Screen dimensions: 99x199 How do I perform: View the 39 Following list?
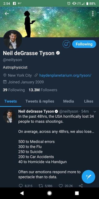click(x=14, y=90)
